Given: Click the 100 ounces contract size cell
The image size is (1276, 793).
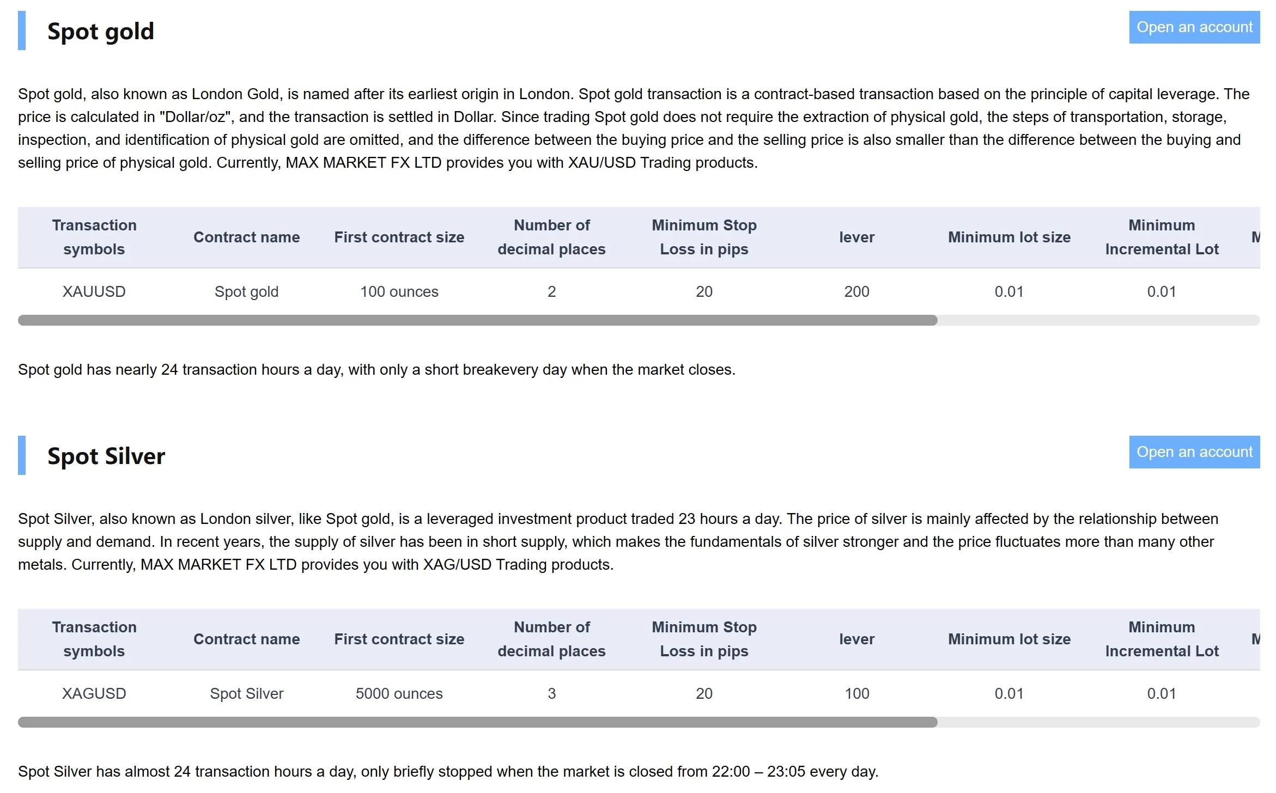Looking at the screenshot, I should [399, 292].
